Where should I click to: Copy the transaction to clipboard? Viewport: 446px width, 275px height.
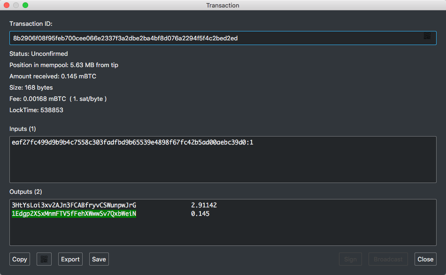pyautogui.click(x=20, y=259)
